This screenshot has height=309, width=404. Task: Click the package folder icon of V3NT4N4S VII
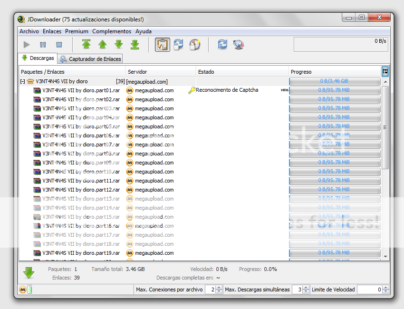coord(30,81)
